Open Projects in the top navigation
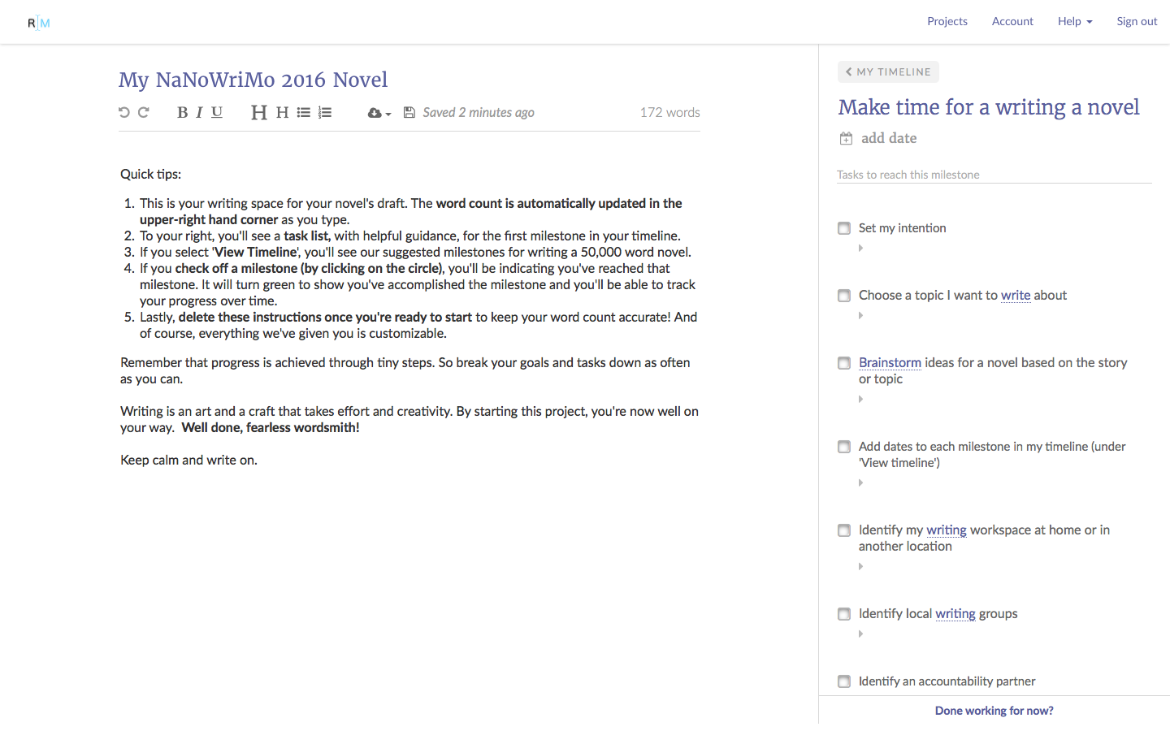1170x731 pixels. 947,21
